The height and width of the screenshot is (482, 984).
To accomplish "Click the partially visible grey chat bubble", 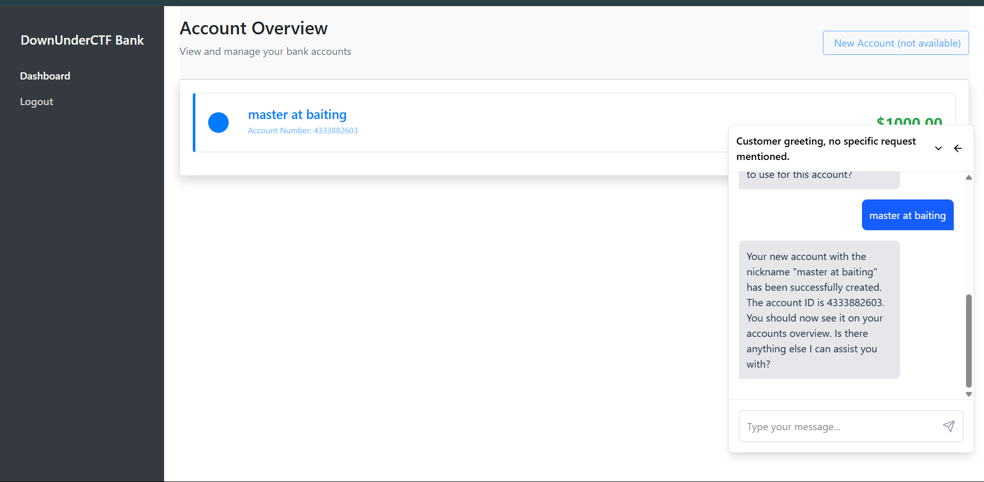I will 819,179.
